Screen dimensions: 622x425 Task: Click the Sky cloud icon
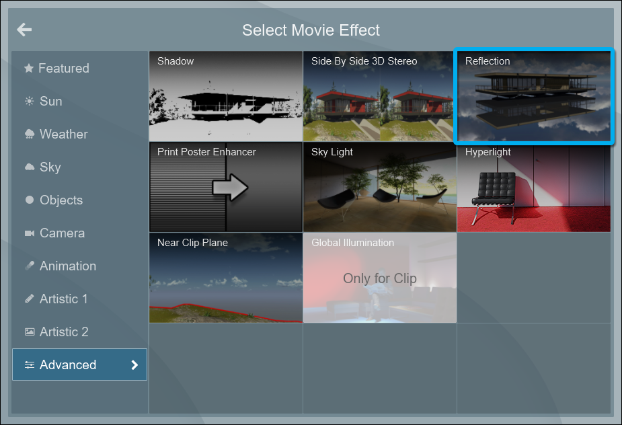click(30, 167)
